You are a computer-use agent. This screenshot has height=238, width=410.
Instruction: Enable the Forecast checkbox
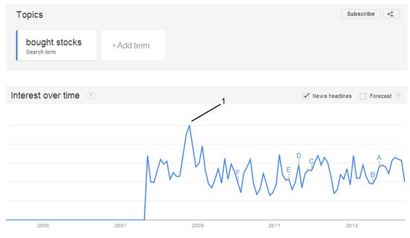[363, 96]
